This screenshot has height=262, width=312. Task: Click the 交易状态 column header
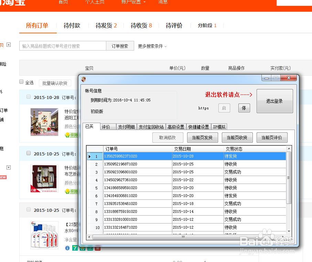click(255, 149)
